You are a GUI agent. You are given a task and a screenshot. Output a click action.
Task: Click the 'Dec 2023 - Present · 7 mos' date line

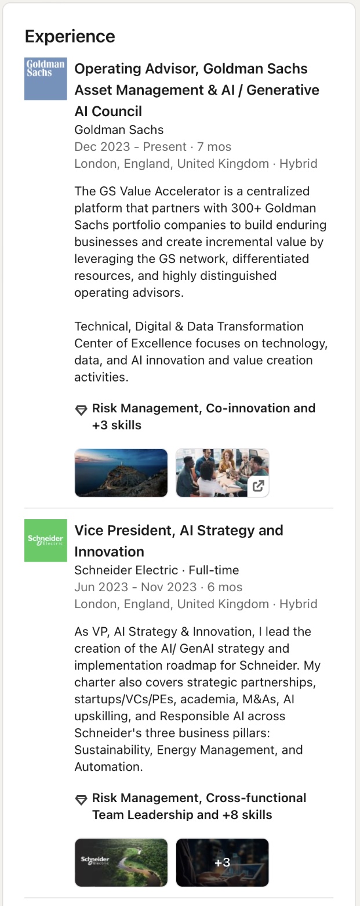[152, 147]
